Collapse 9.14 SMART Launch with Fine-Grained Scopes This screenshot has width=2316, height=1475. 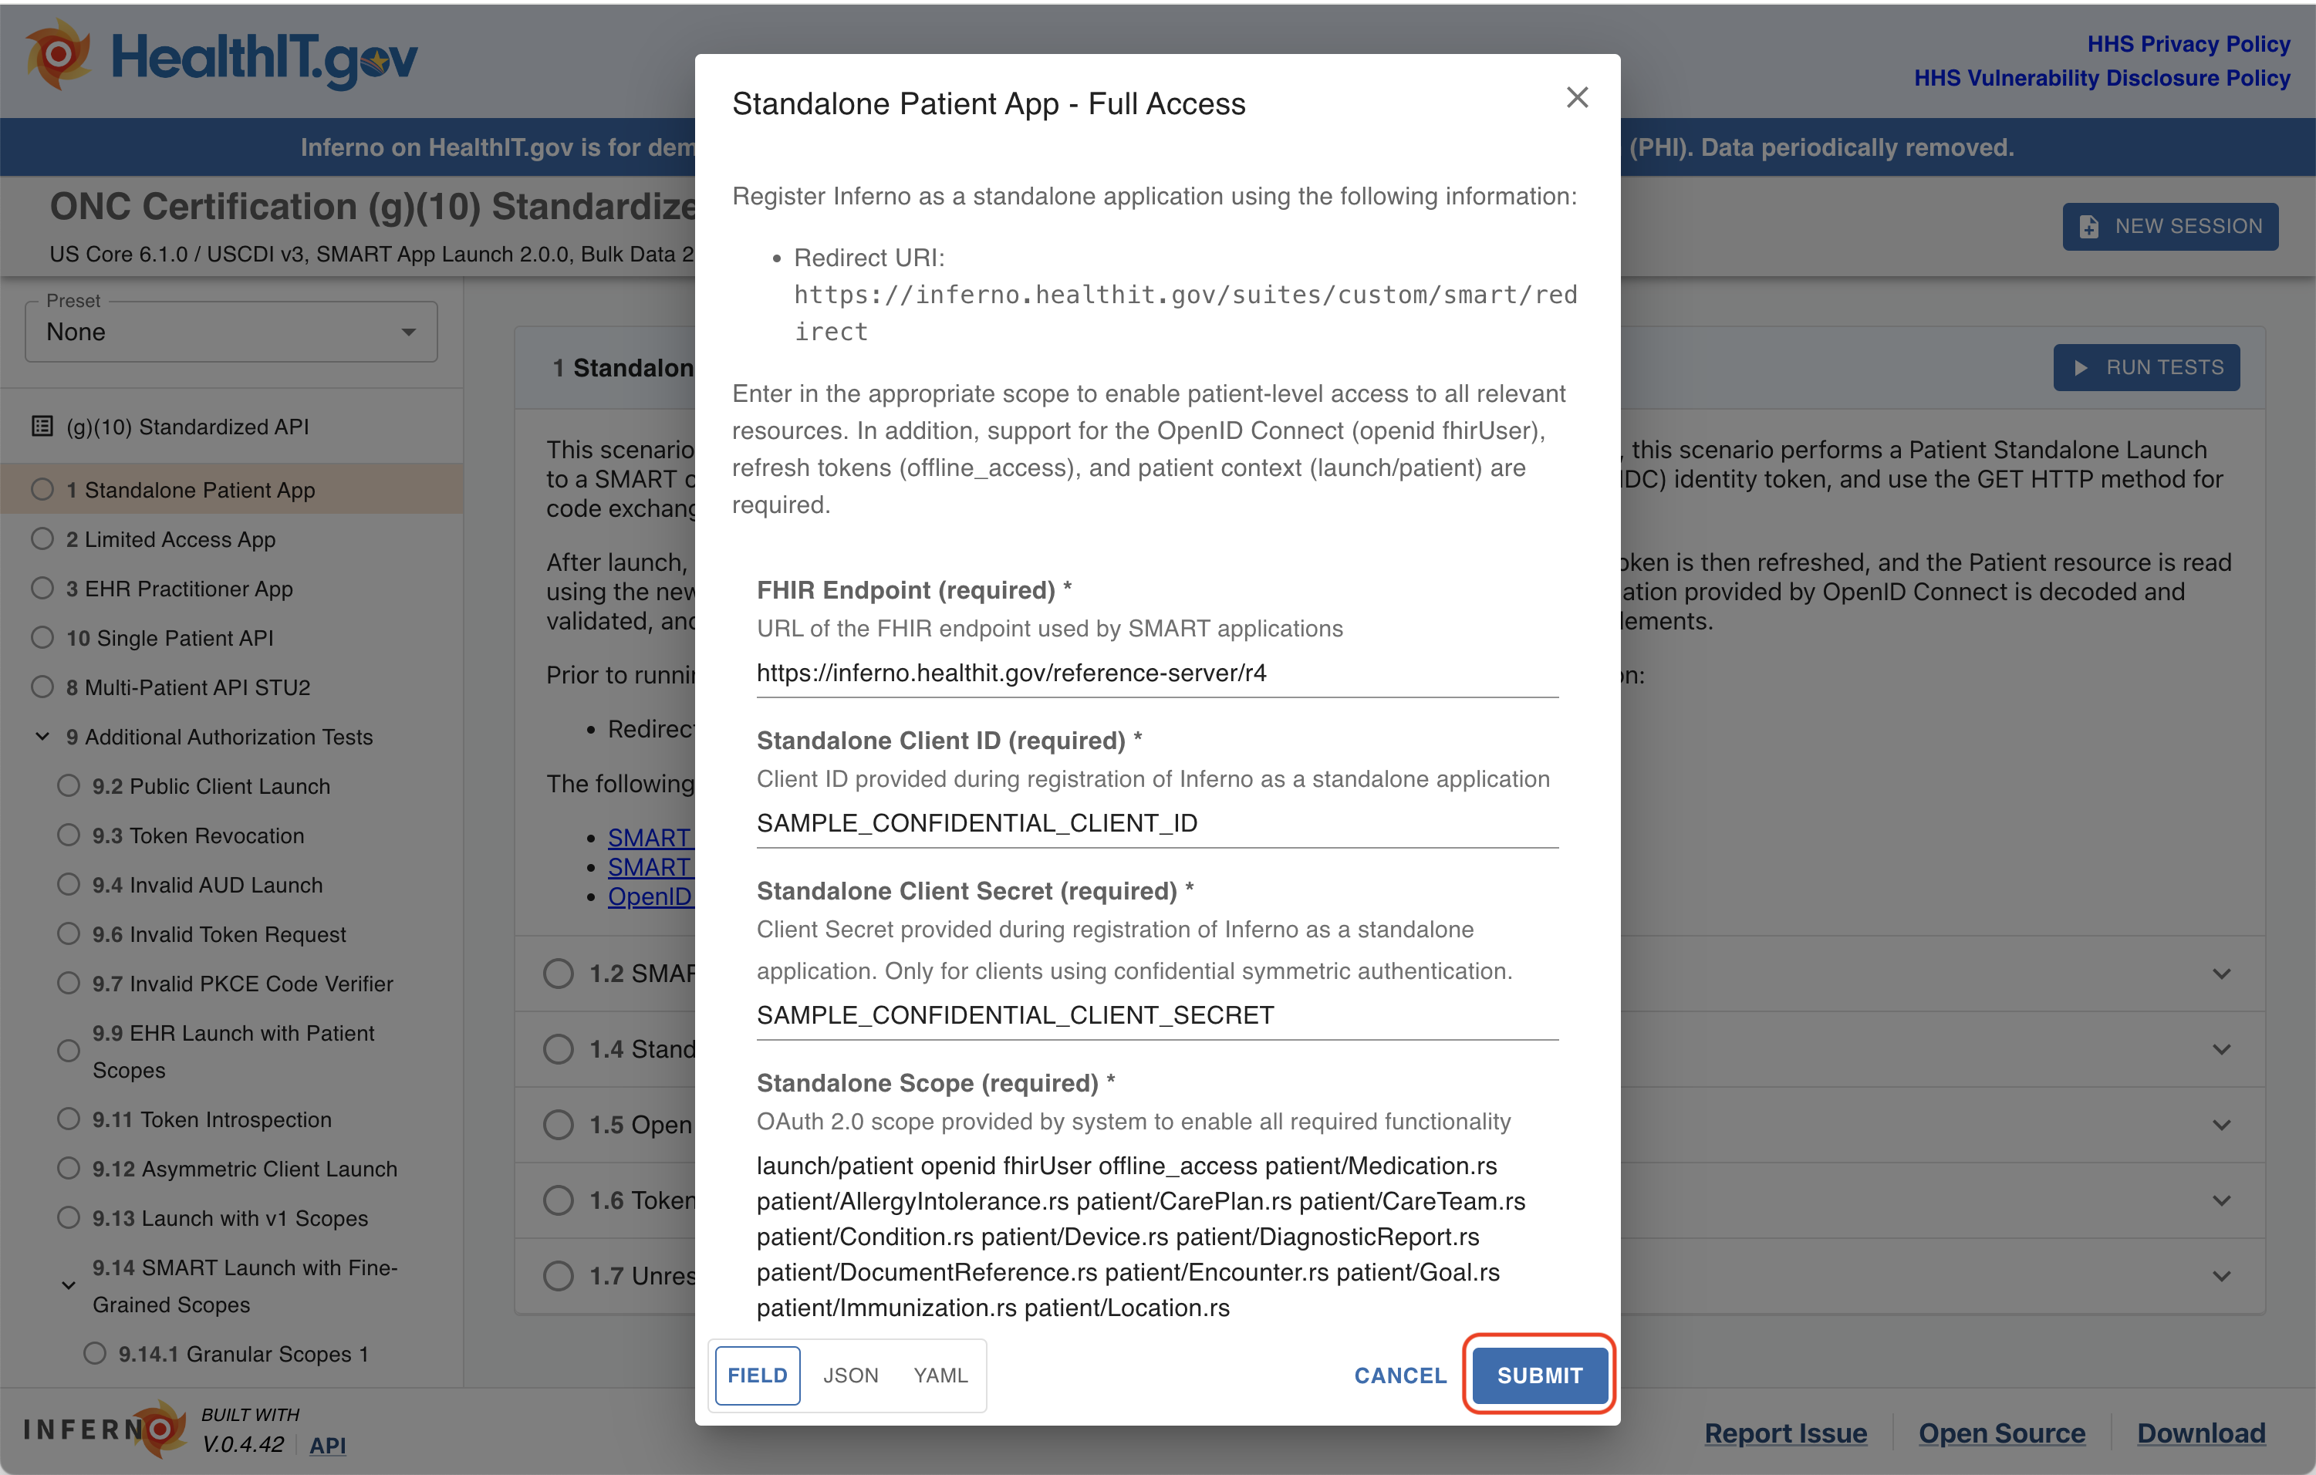point(69,1285)
